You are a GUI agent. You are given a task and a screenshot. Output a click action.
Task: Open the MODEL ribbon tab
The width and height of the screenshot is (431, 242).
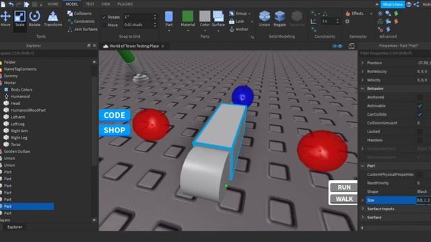click(x=72, y=4)
